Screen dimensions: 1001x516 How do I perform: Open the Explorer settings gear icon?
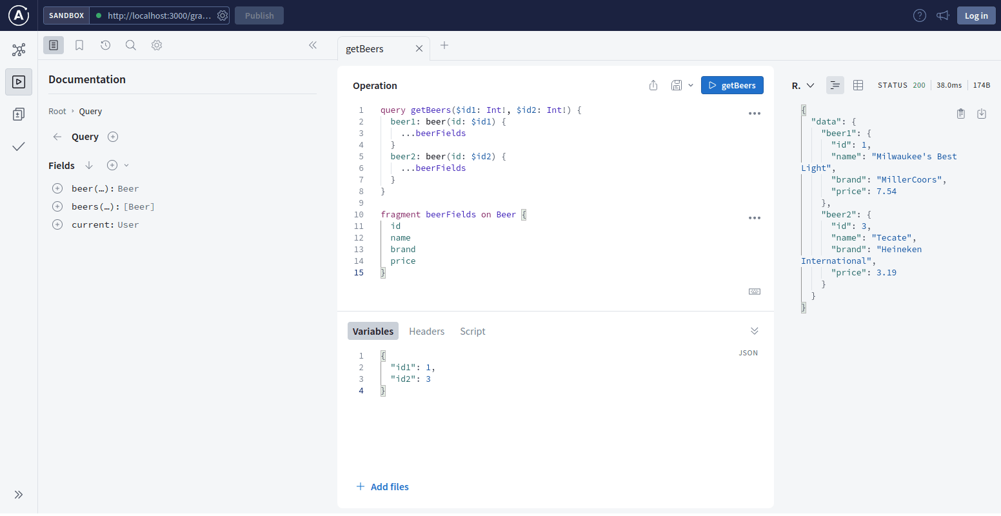pos(157,45)
